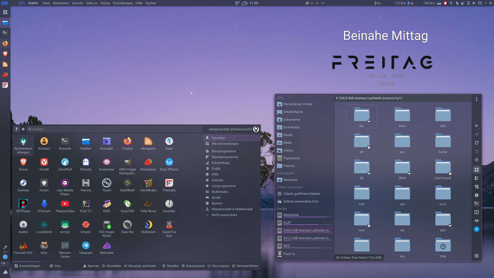Click the Dolphin reload button
Viewport: 494px width, 278px height.
click(477, 143)
